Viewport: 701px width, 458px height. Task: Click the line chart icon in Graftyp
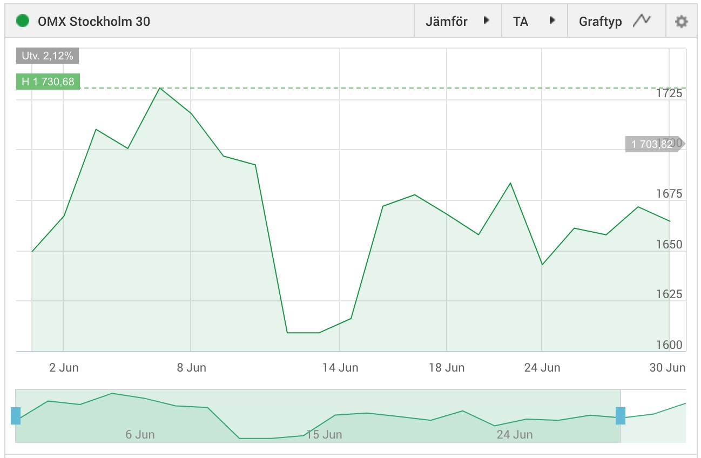[x=642, y=21]
